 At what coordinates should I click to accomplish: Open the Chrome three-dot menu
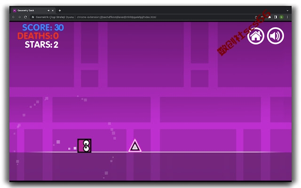click(x=287, y=17)
